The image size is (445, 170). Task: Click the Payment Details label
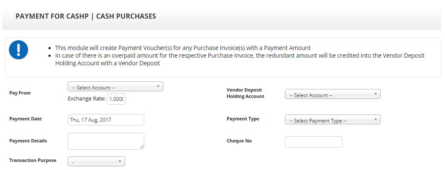(x=28, y=141)
